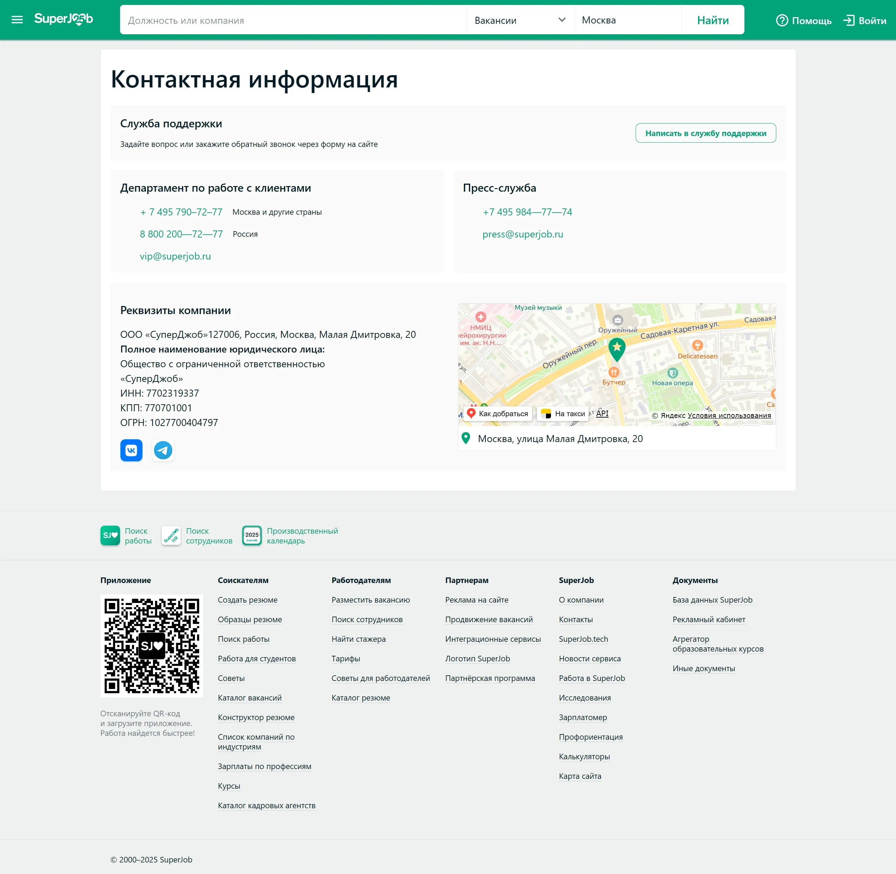The width and height of the screenshot is (896, 874).
Task: Open Разместить вакансию link
Action: (x=371, y=600)
